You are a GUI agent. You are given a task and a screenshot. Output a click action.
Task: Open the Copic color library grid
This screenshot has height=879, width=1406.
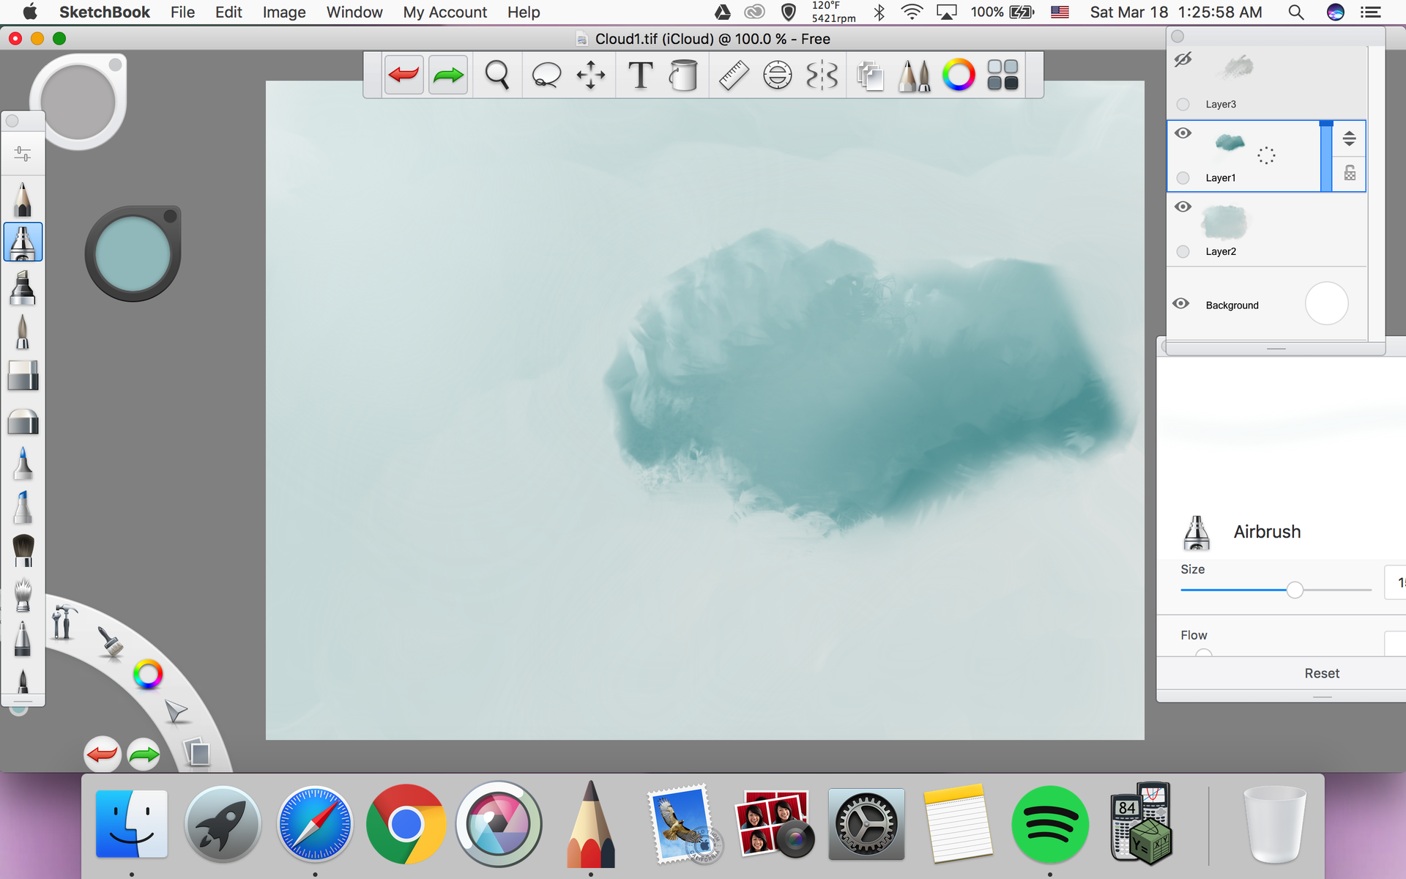(x=1003, y=75)
